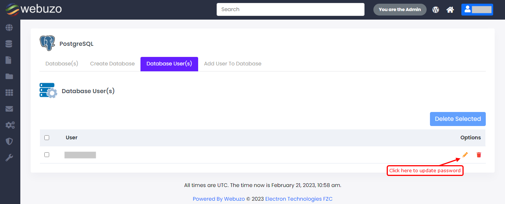Image resolution: width=505 pixels, height=204 pixels.
Task: Open the user profile menu button
Action: pyautogui.click(x=477, y=10)
